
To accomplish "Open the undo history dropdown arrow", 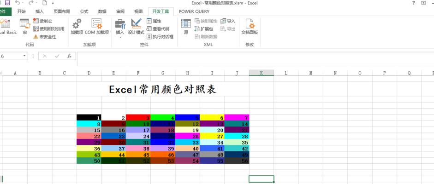I will coord(23,3).
